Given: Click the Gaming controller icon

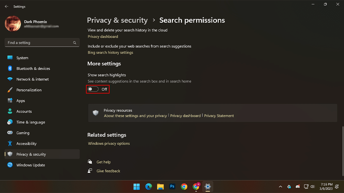Looking at the screenshot, I should (10, 133).
